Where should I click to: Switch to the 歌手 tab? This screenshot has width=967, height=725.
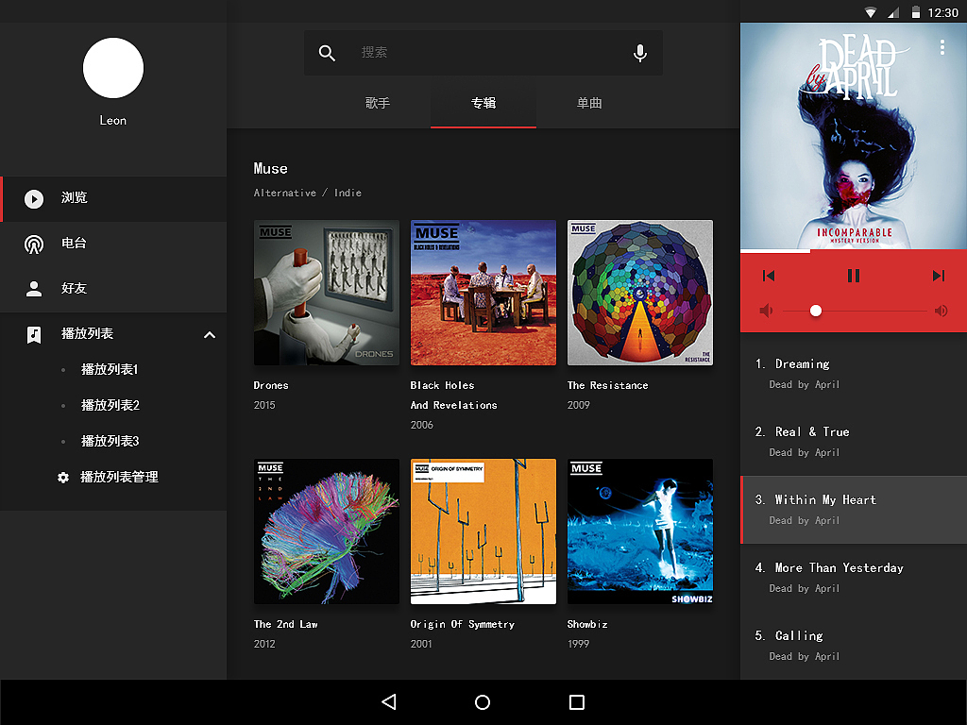click(378, 103)
